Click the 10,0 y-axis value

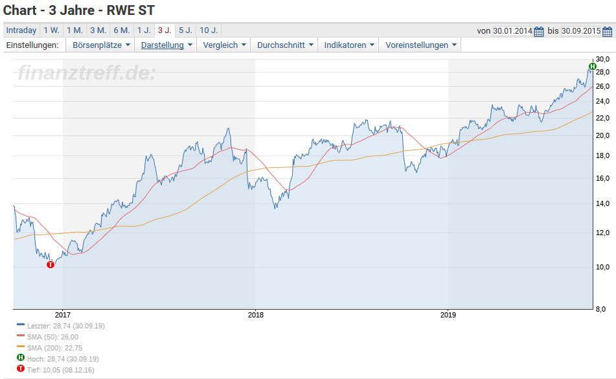click(x=602, y=267)
